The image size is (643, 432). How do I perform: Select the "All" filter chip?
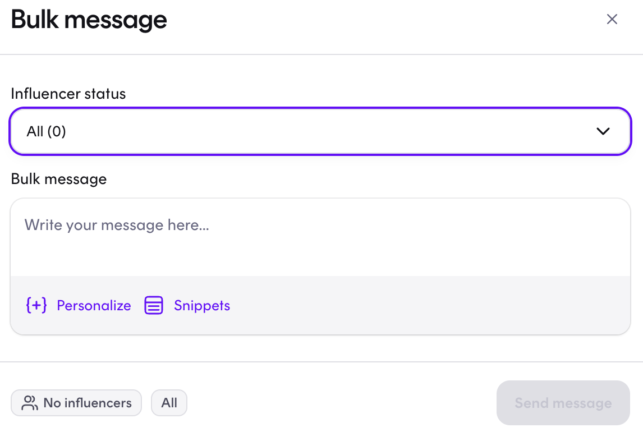169,403
